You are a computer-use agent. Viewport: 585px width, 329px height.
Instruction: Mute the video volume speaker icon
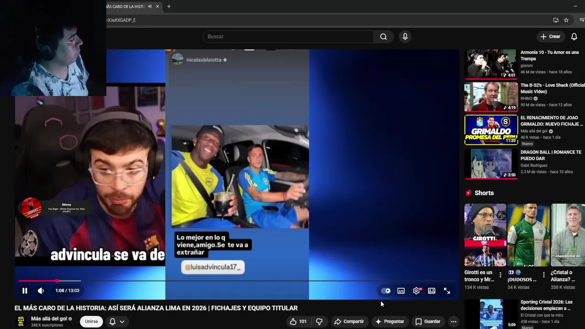[41, 291]
